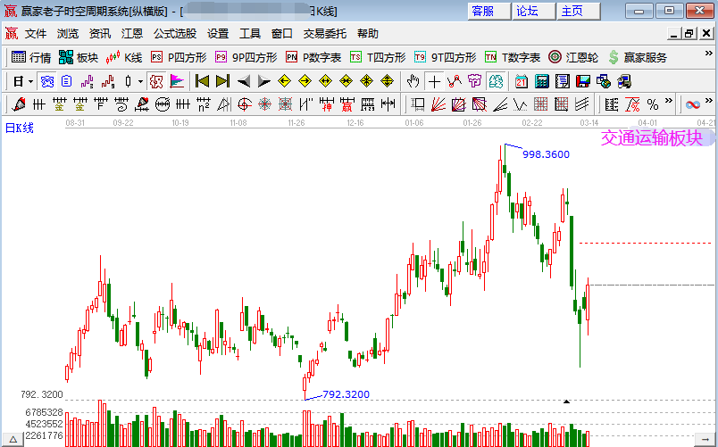Open the 江恩 menu

tap(132, 33)
